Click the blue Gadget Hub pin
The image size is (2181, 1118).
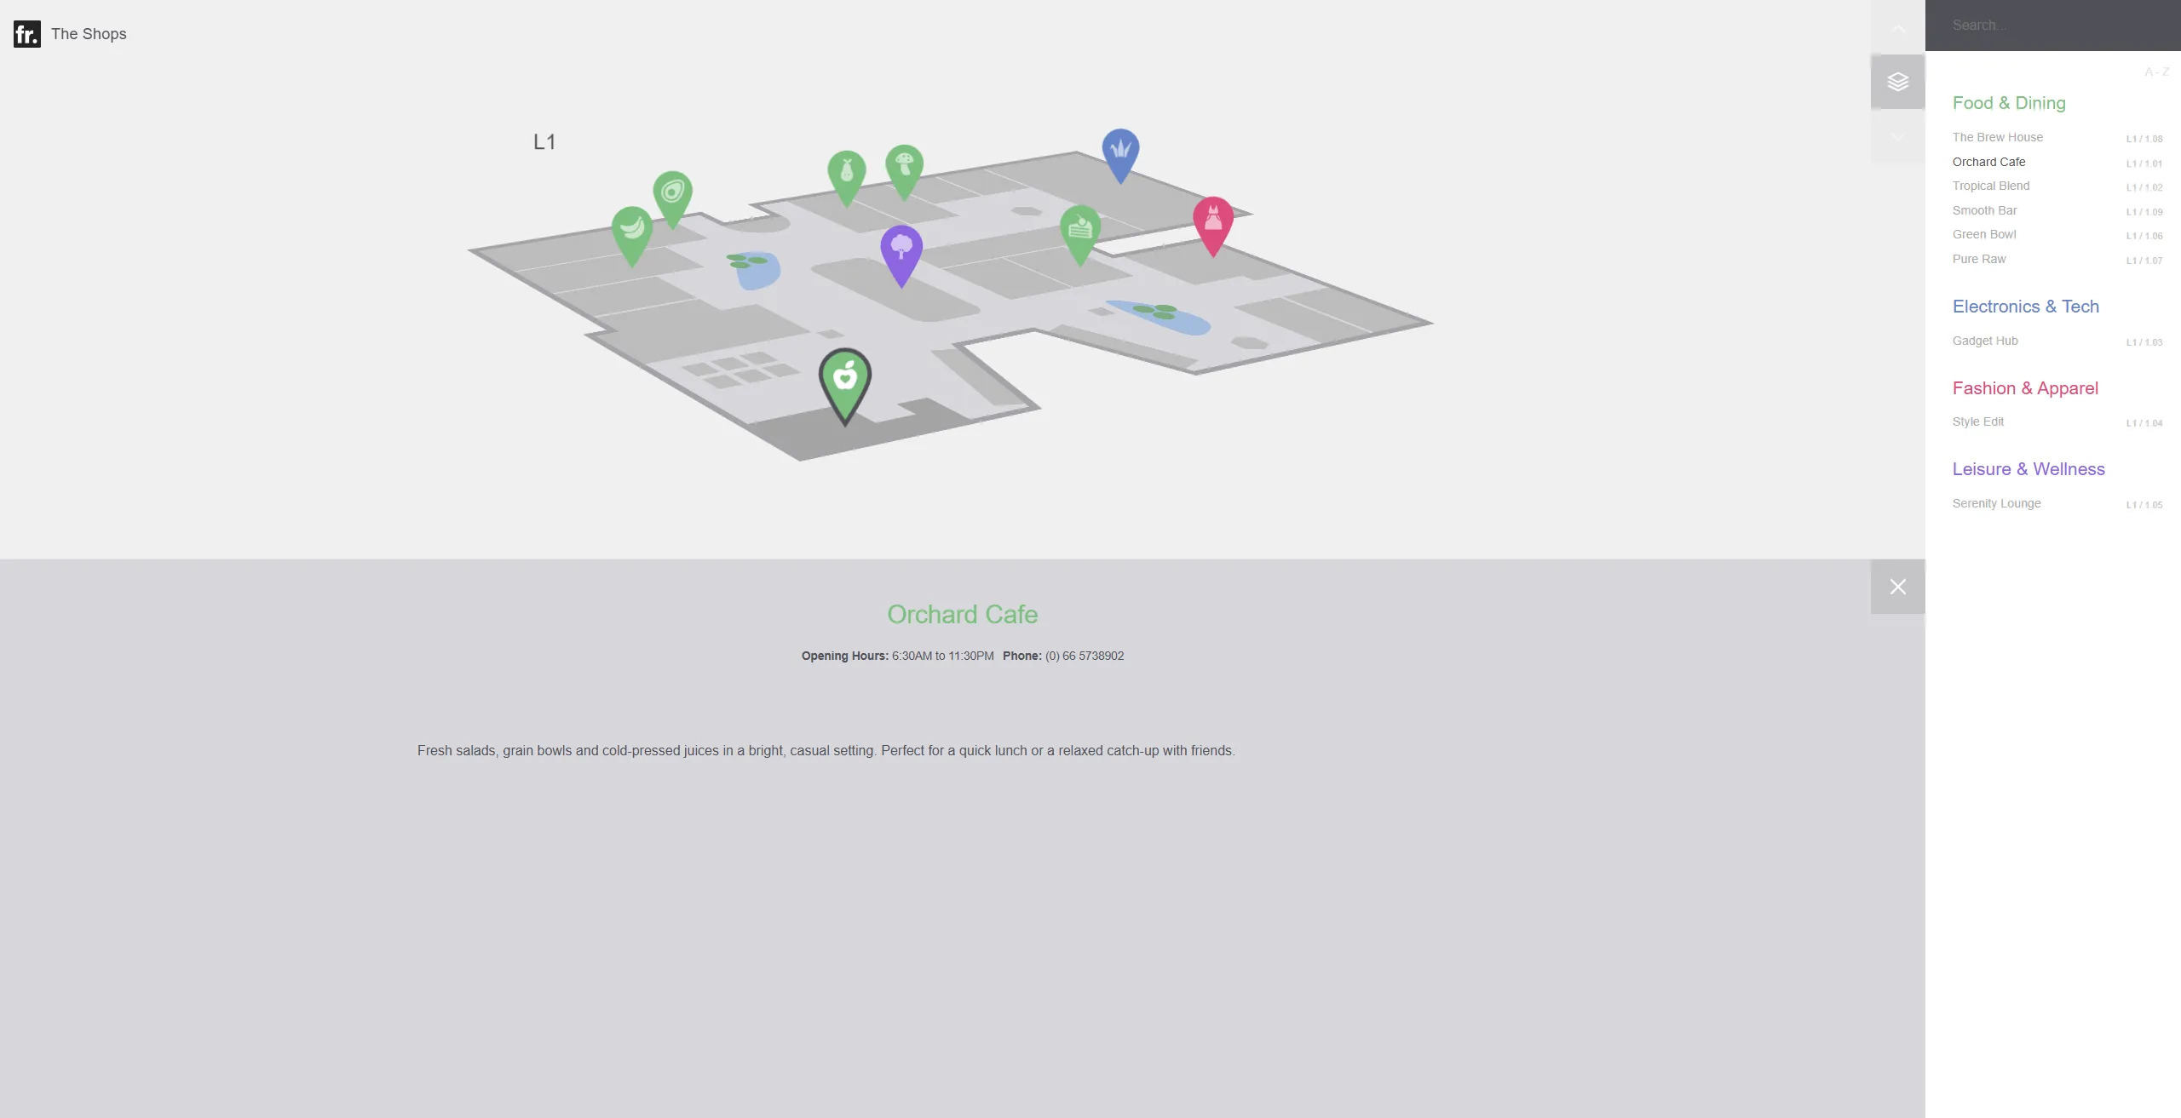1120,152
